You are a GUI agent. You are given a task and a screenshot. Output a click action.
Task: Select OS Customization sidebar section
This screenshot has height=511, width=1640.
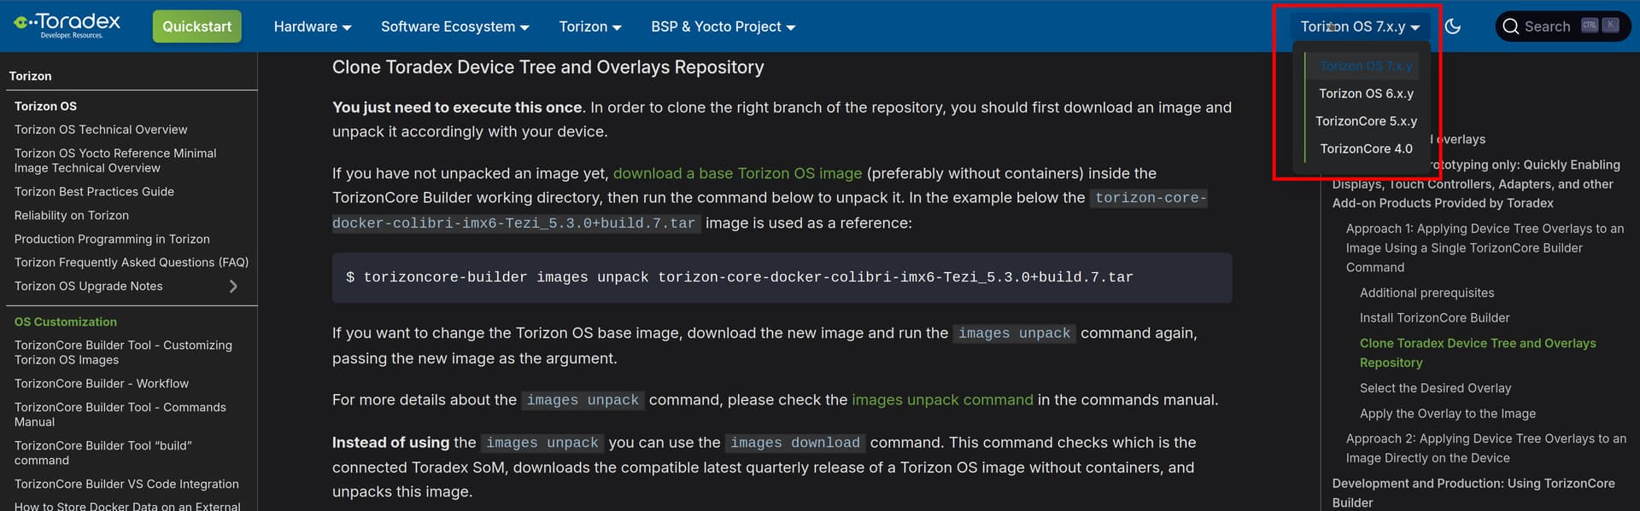click(x=66, y=322)
